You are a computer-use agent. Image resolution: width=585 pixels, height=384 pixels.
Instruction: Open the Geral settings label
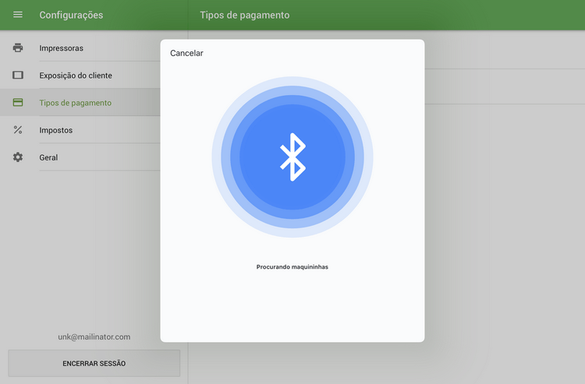click(48, 157)
